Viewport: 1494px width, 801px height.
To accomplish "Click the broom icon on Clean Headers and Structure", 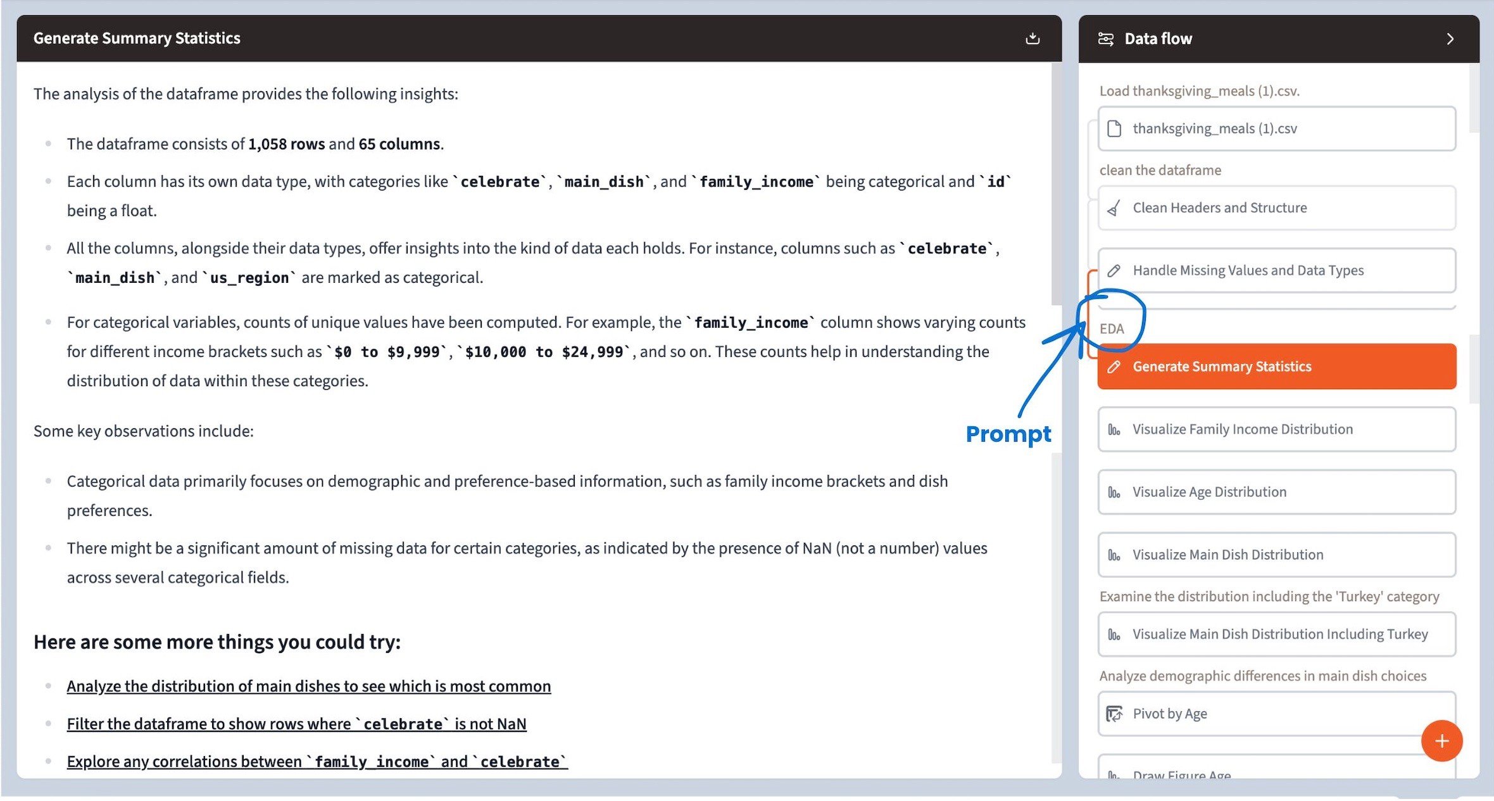I will pyautogui.click(x=1114, y=208).
